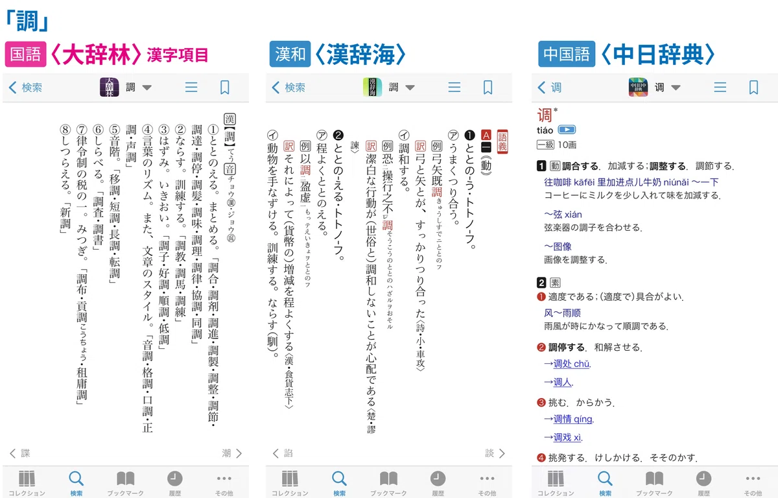
Task: Click the 動 part-of-speech badge in 中日辞典
Action: pos(555,166)
